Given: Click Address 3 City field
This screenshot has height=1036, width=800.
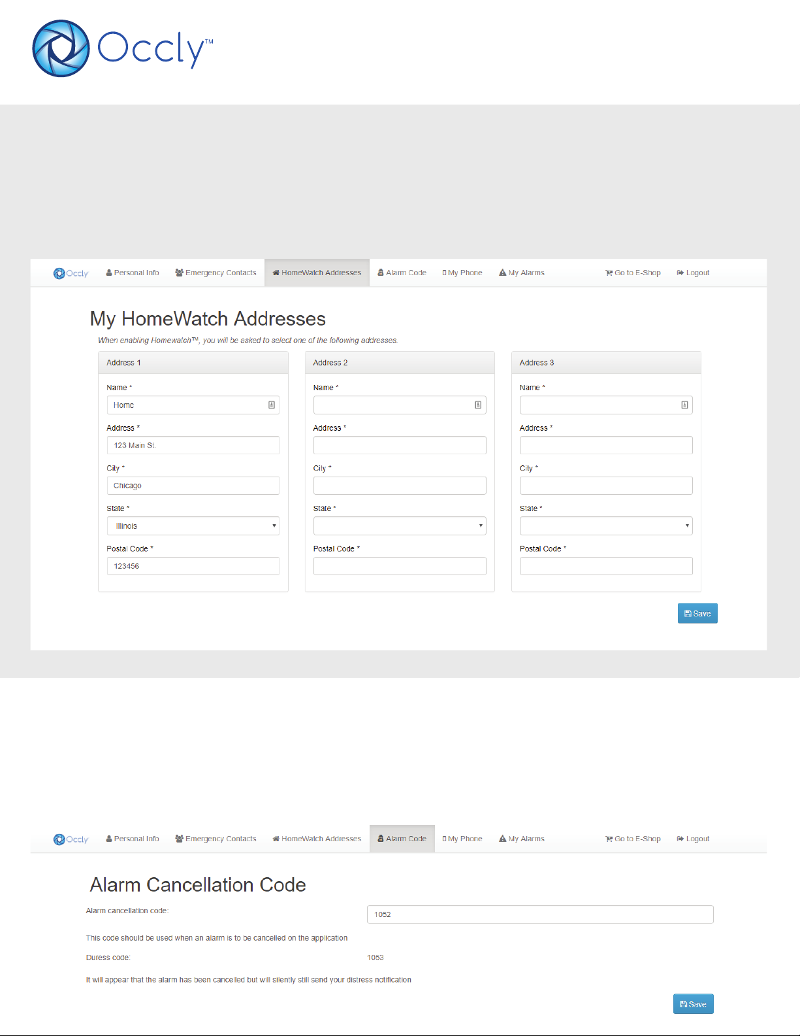Looking at the screenshot, I should (x=606, y=486).
